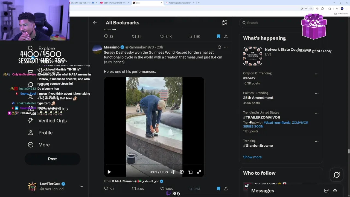This screenshot has width=350, height=197.
Task: Click the ZOMVIVOR SERIES SOON hashtag link
Action: (x=276, y=124)
